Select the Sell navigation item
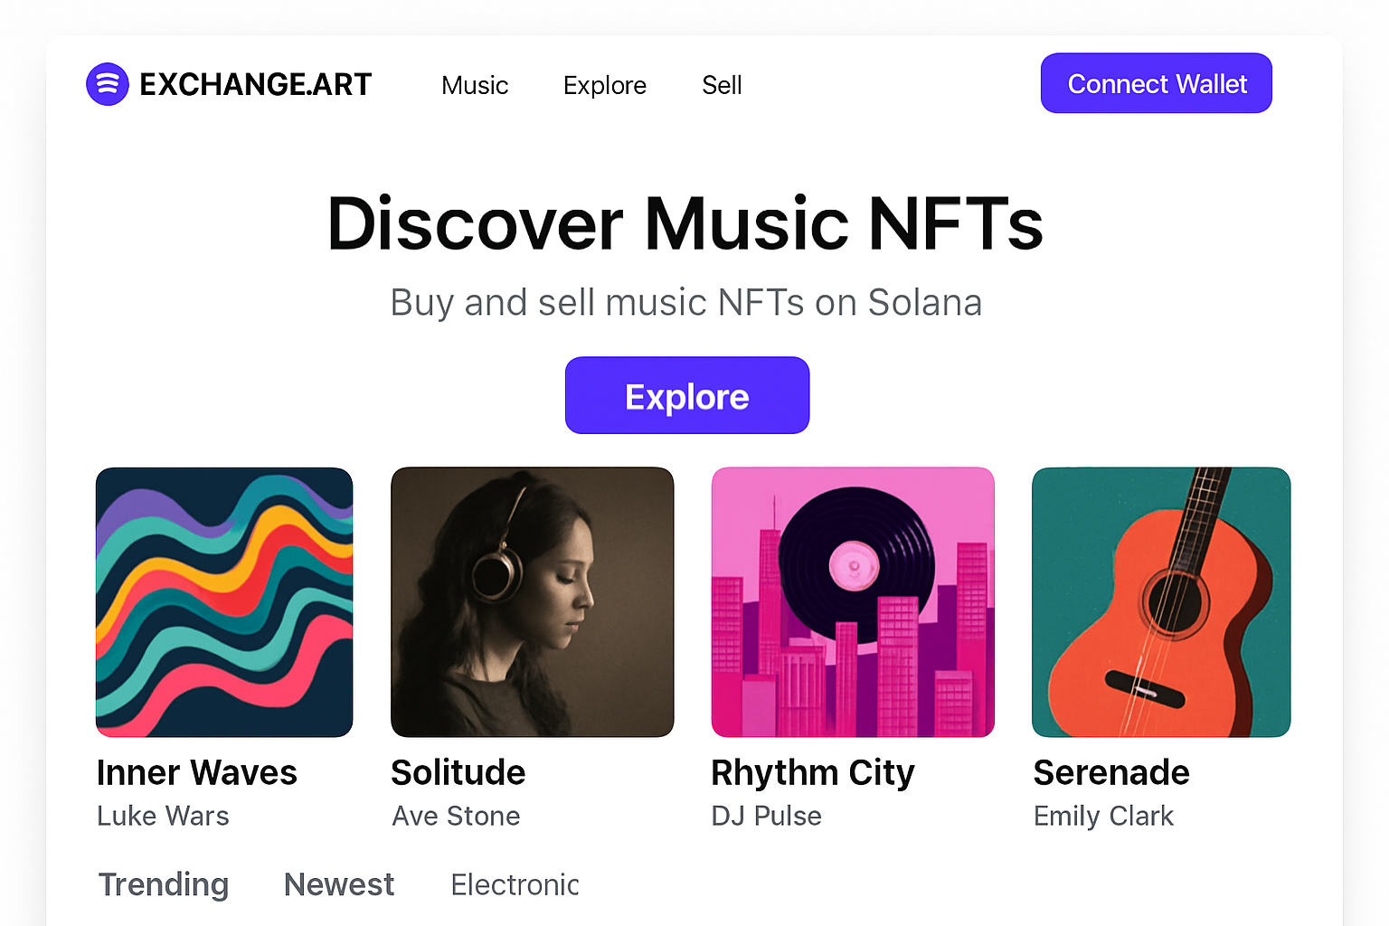This screenshot has height=926, width=1389. (x=722, y=85)
